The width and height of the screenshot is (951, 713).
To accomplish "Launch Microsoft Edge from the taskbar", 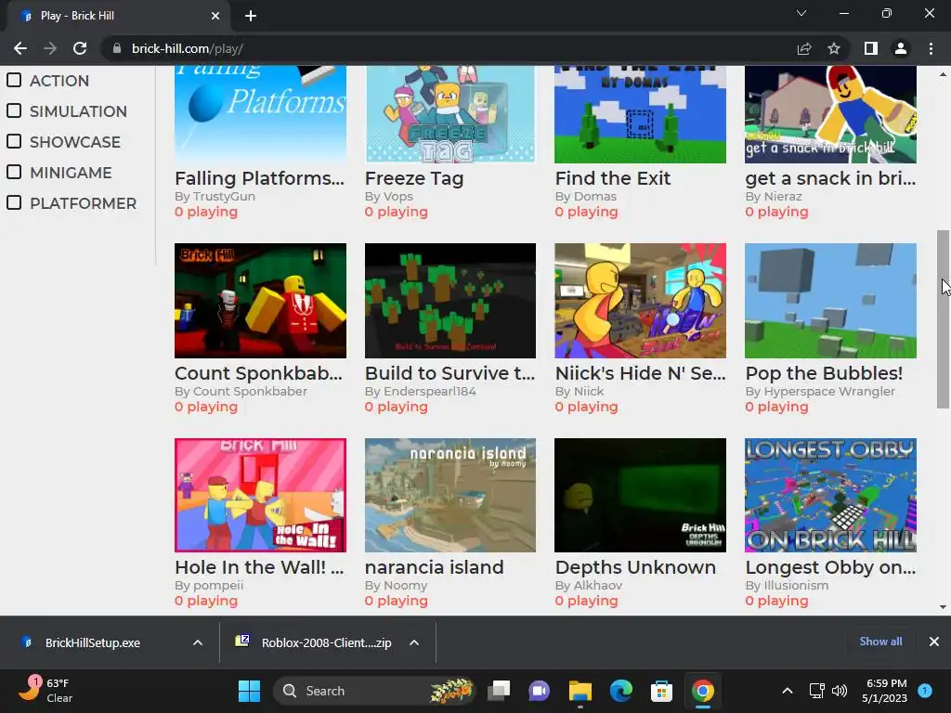I will (x=620, y=691).
